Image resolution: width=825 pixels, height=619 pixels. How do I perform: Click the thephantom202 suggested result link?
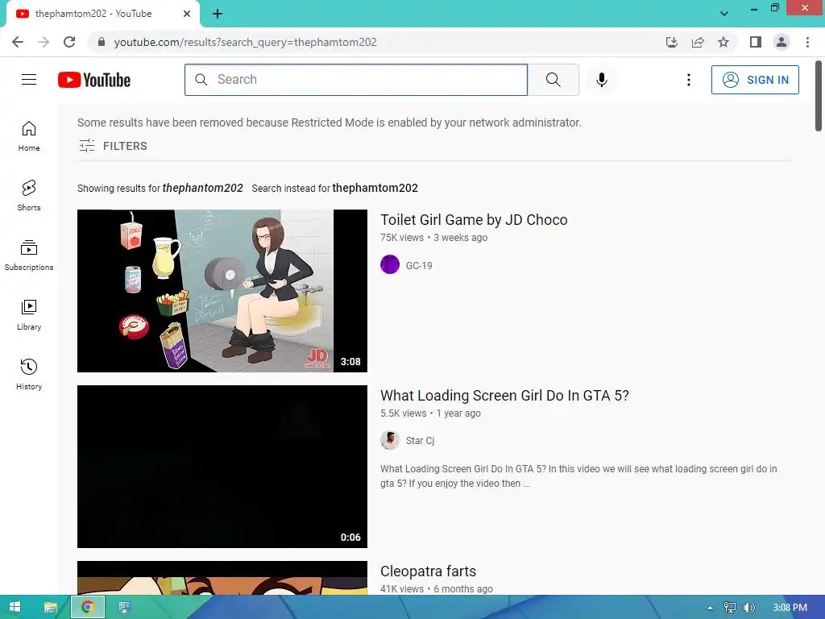[x=202, y=188]
